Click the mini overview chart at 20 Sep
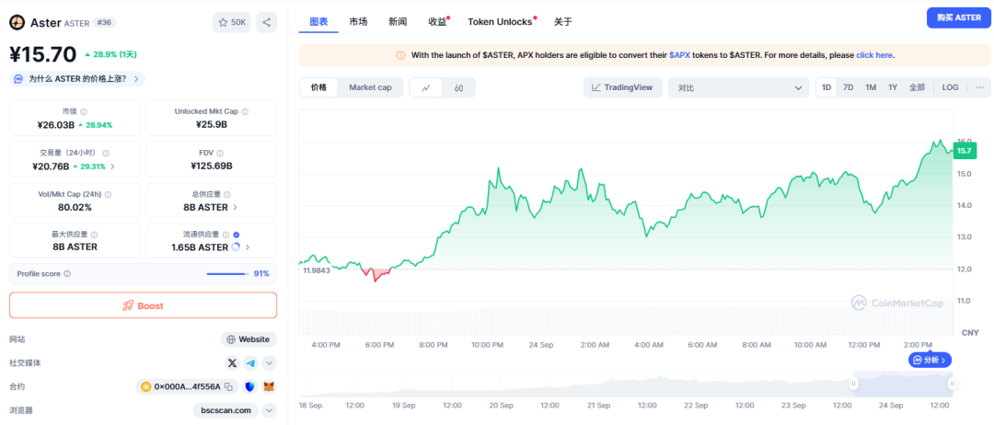This screenshot has height=425, width=994. pos(501,384)
